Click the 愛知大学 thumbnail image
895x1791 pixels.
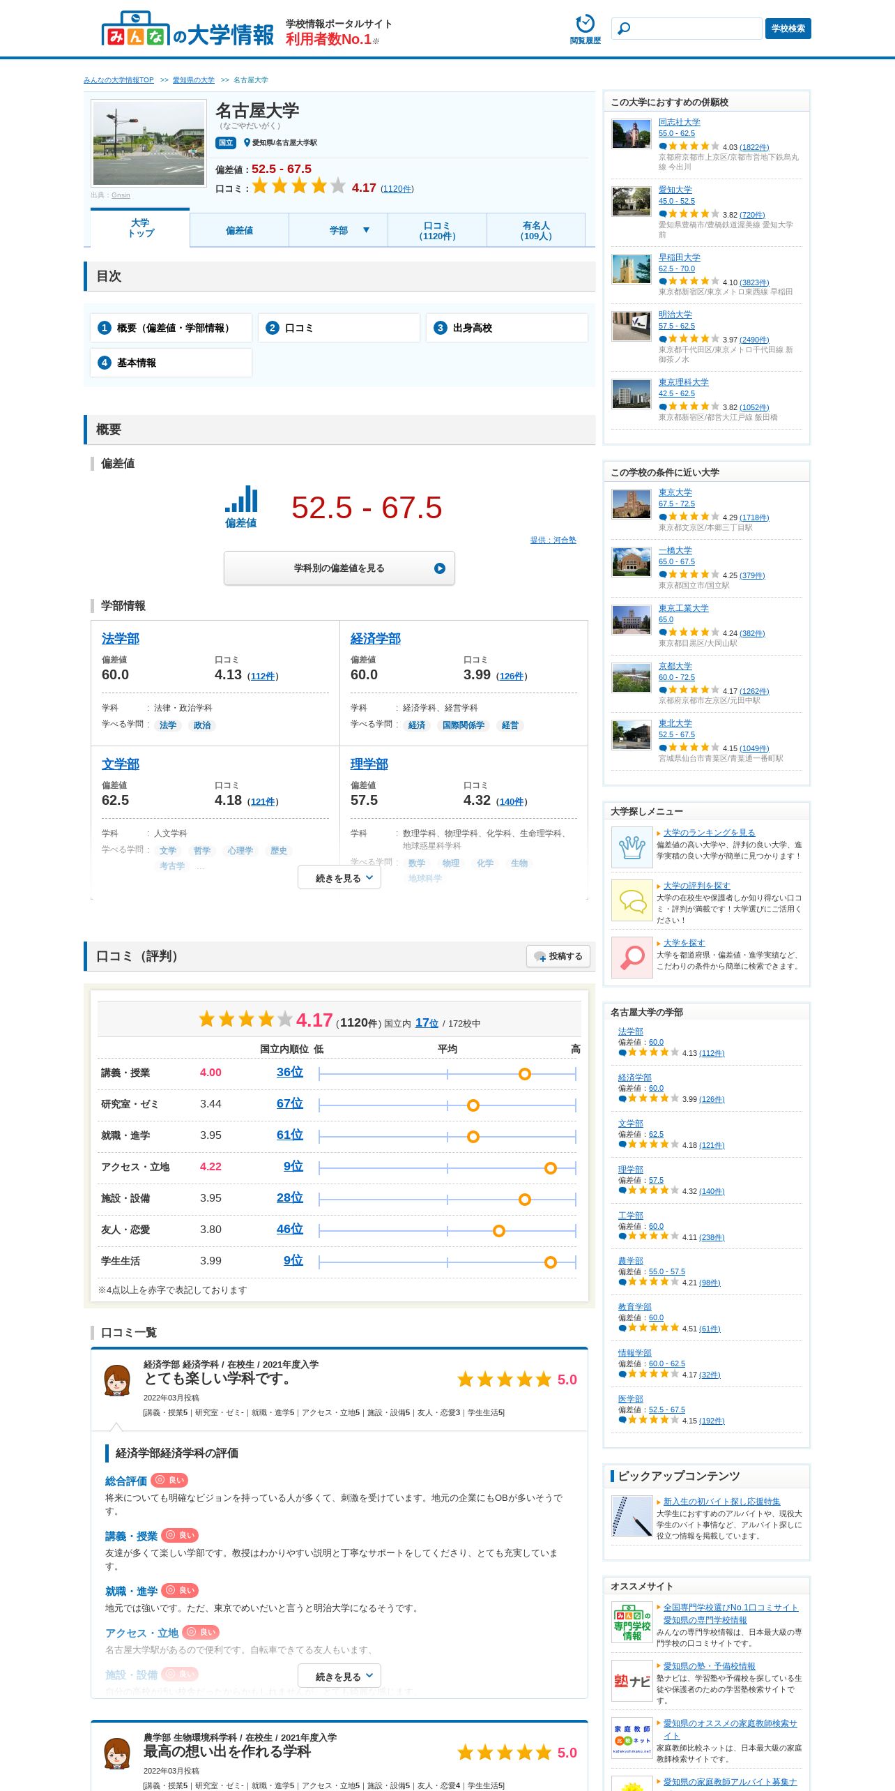point(631,202)
